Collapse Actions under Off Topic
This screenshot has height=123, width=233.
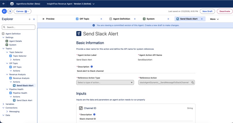11,71
